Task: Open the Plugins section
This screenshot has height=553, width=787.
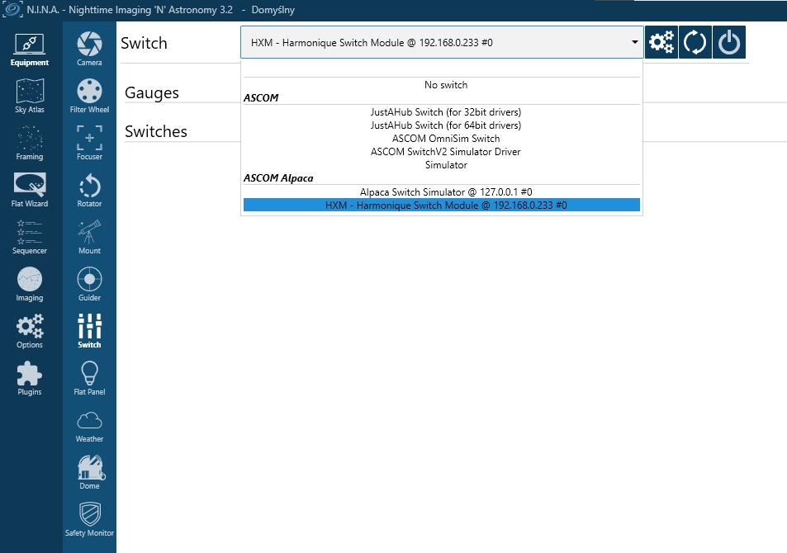Action: click(30, 379)
